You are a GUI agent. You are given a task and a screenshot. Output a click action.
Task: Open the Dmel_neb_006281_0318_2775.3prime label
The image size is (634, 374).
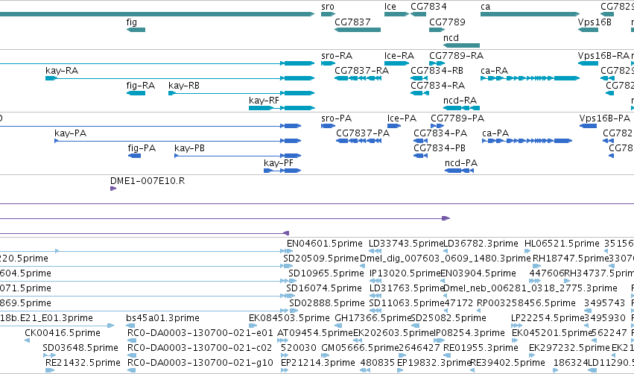tap(530, 288)
